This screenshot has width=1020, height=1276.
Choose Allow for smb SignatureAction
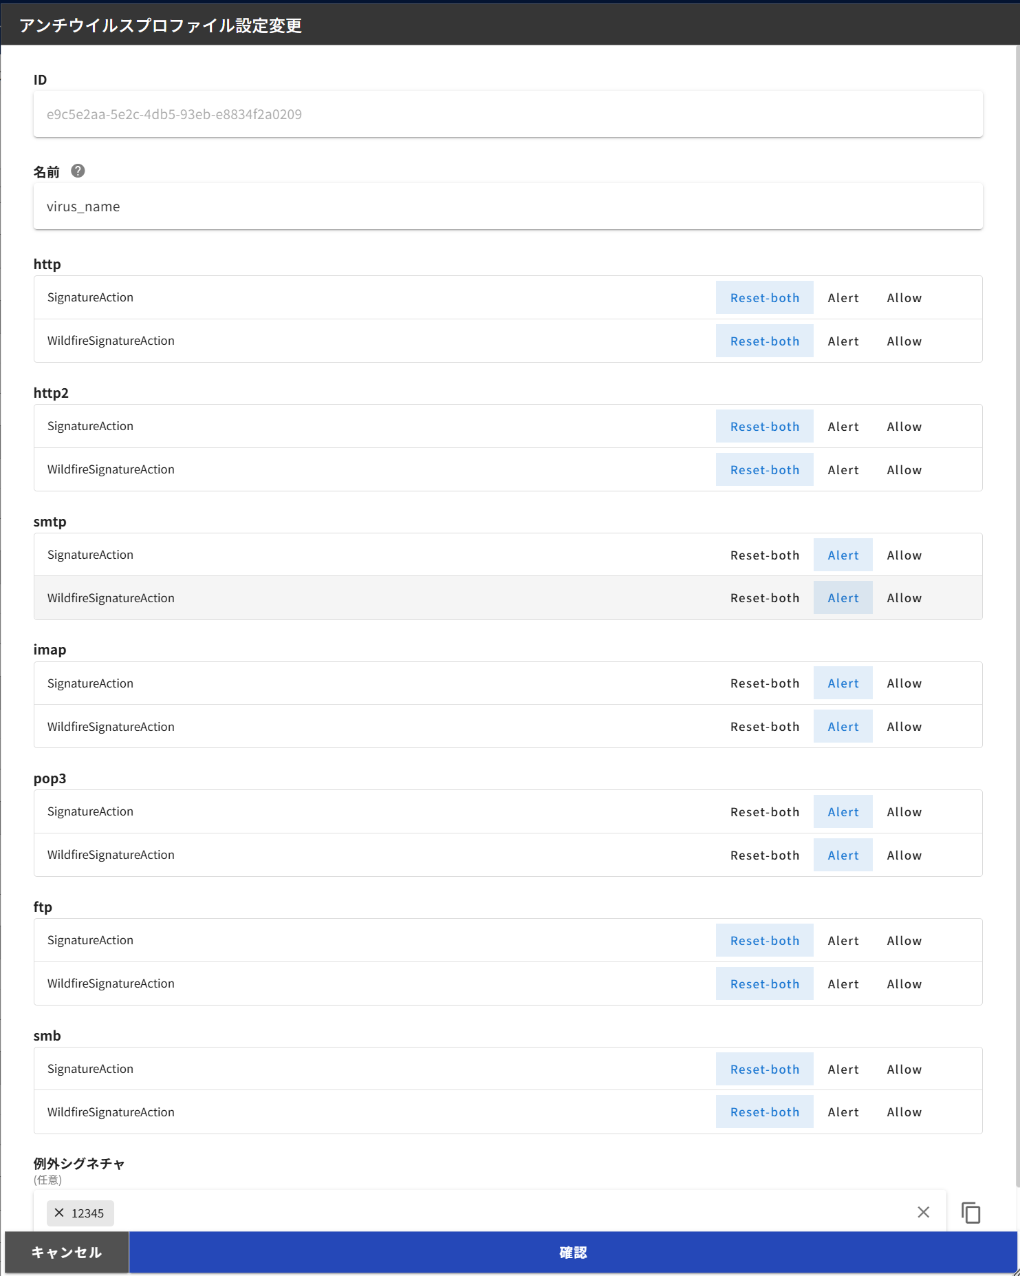click(904, 1070)
